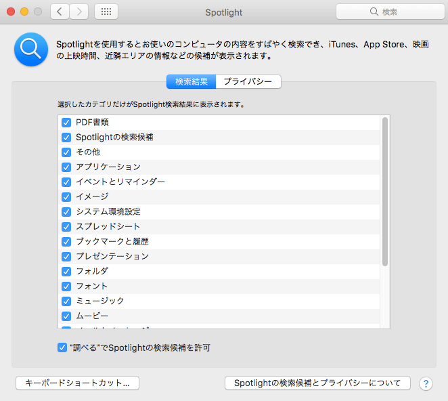448x401 pixels.
Task: Minimize the window with yellow button
Action: pos(24,12)
